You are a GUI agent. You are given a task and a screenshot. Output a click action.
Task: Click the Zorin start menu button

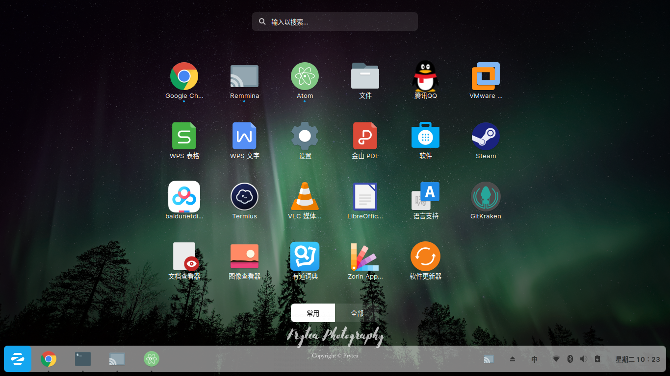click(x=18, y=359)
